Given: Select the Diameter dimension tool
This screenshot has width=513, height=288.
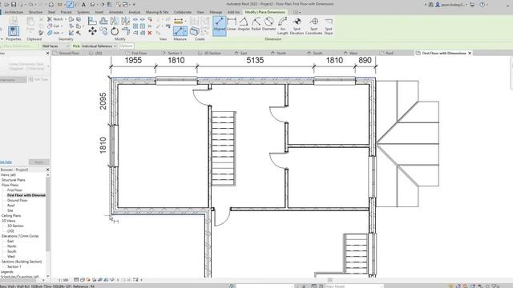Looking at the screenshot, I should coord(269,25).
